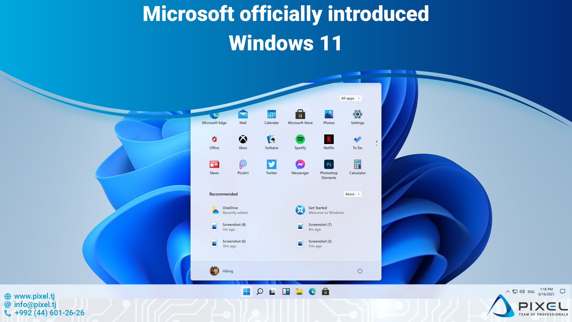Viewport: 572px width, 322px height.
Task: Open Widgets from the taskbar
Action: 286,291
